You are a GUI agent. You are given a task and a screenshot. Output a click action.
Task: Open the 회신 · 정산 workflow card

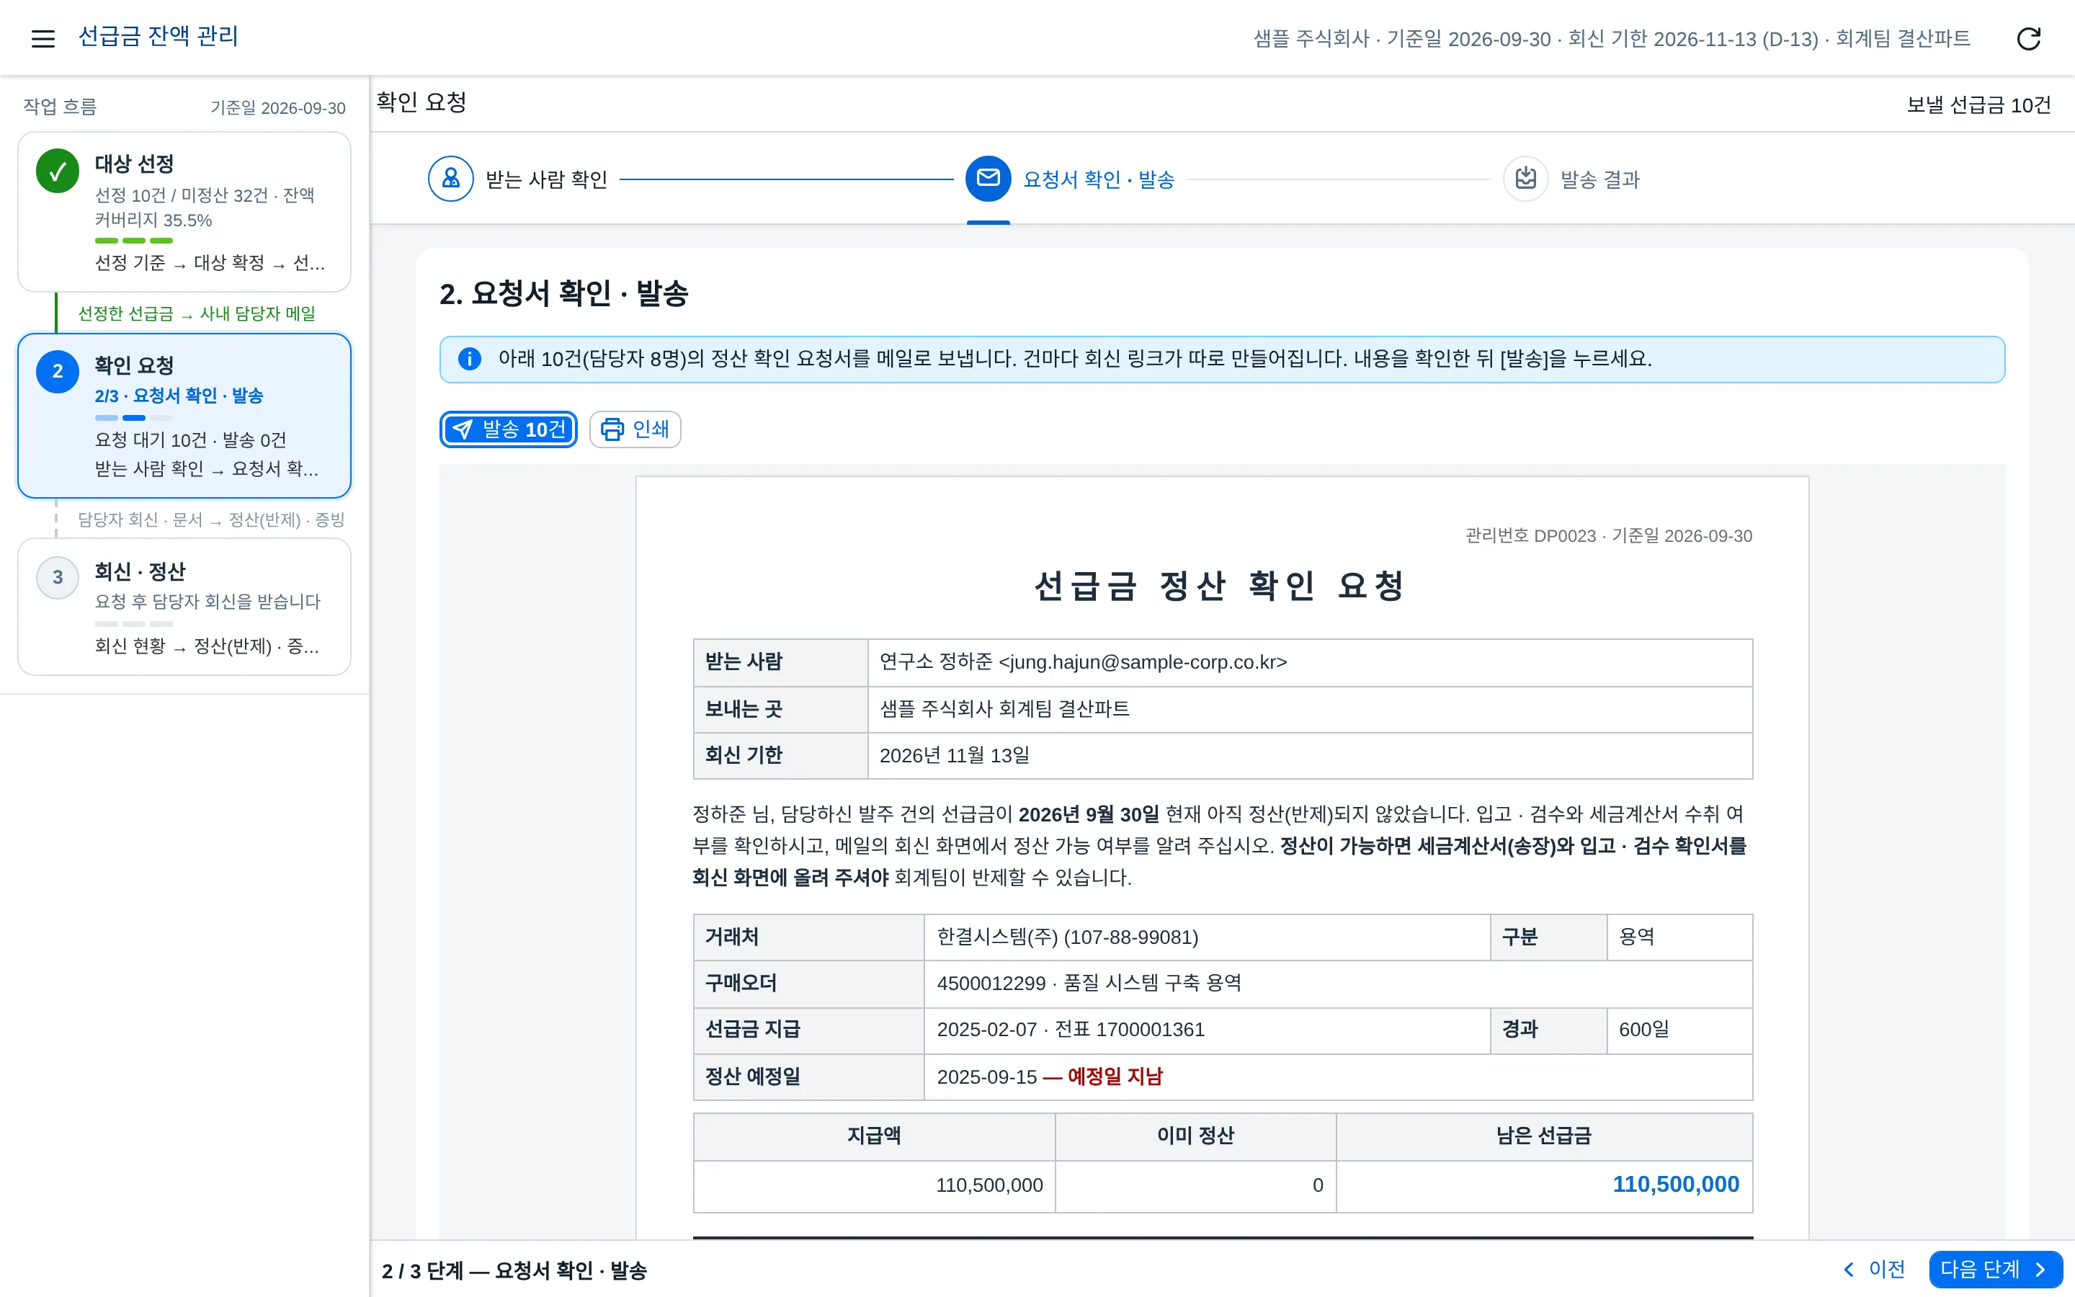(x=184, y=607)
